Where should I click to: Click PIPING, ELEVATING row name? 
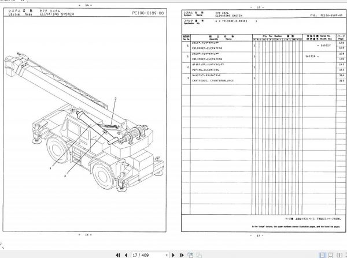point(205,70)
